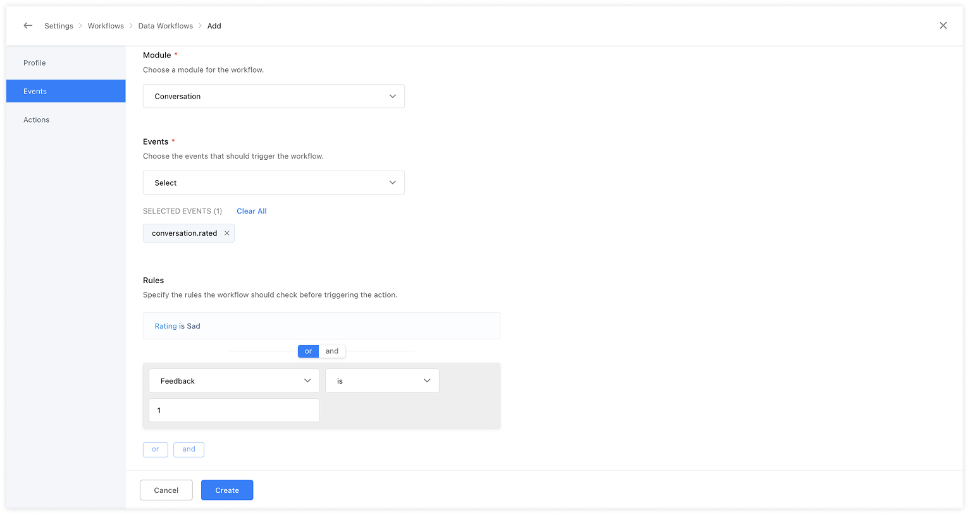Click the Create button
The height and width of the screenshot is (515, 969).
(227, 490)
